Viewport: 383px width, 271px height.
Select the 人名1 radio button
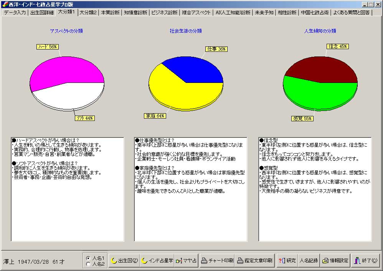click(x=95, y=258)
